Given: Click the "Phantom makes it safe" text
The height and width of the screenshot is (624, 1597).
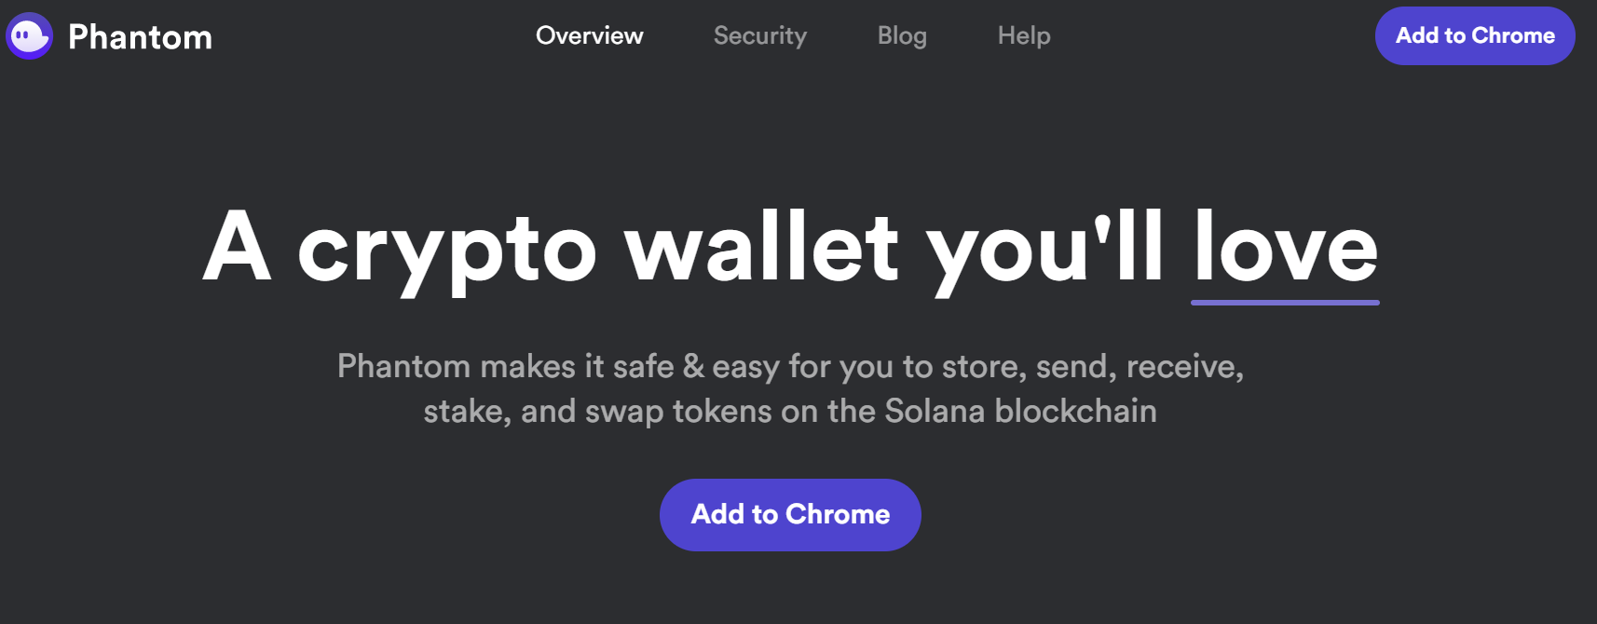Looking at the screenshot, I should pyautogui.click(x=506, y=366).
